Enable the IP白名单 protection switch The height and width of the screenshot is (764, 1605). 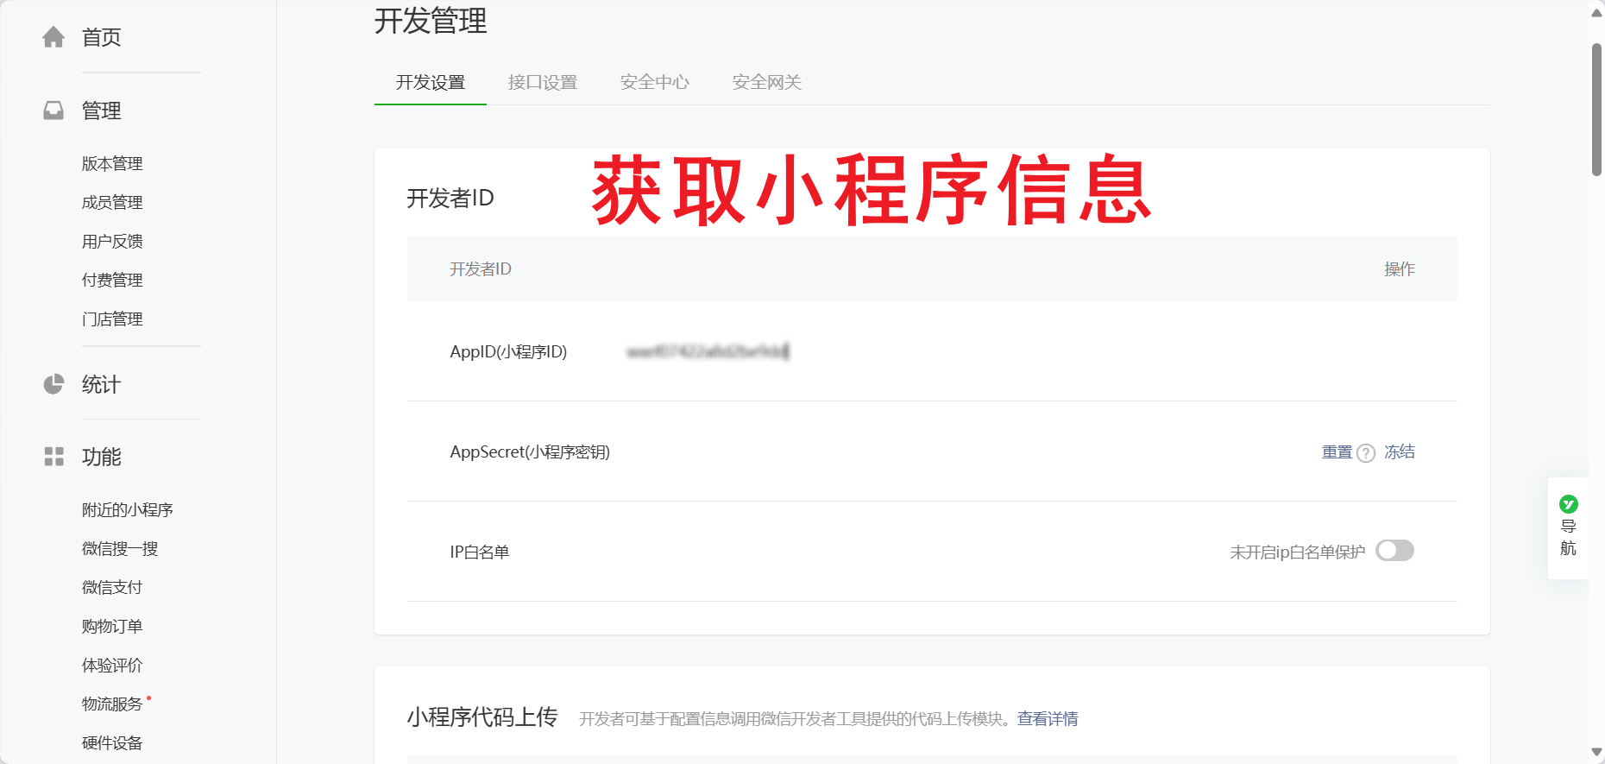click(1394, 551)
